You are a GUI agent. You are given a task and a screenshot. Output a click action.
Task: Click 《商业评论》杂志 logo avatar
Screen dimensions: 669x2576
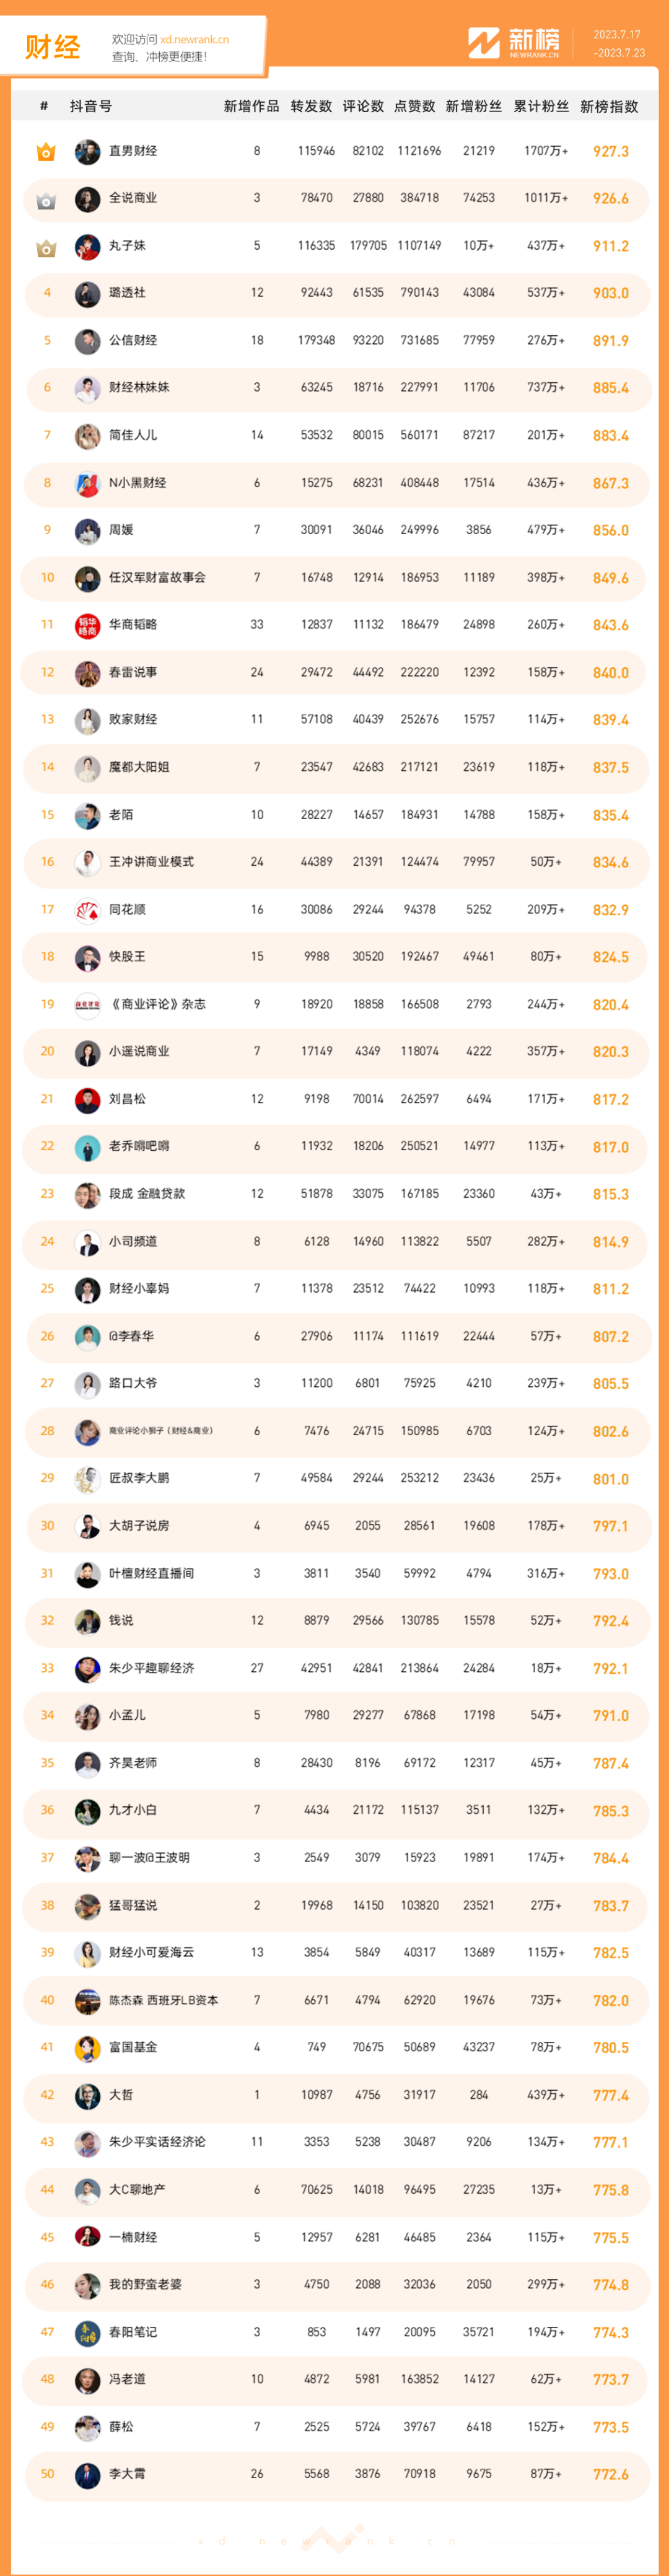click(x=88, y=1005)
